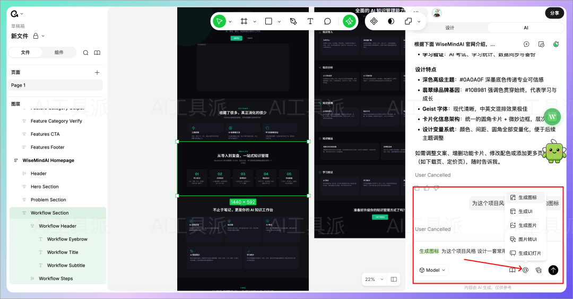Choose 生成图标 from the popup menu
Screen dimensions: 573x299
[x=525, y=197]
